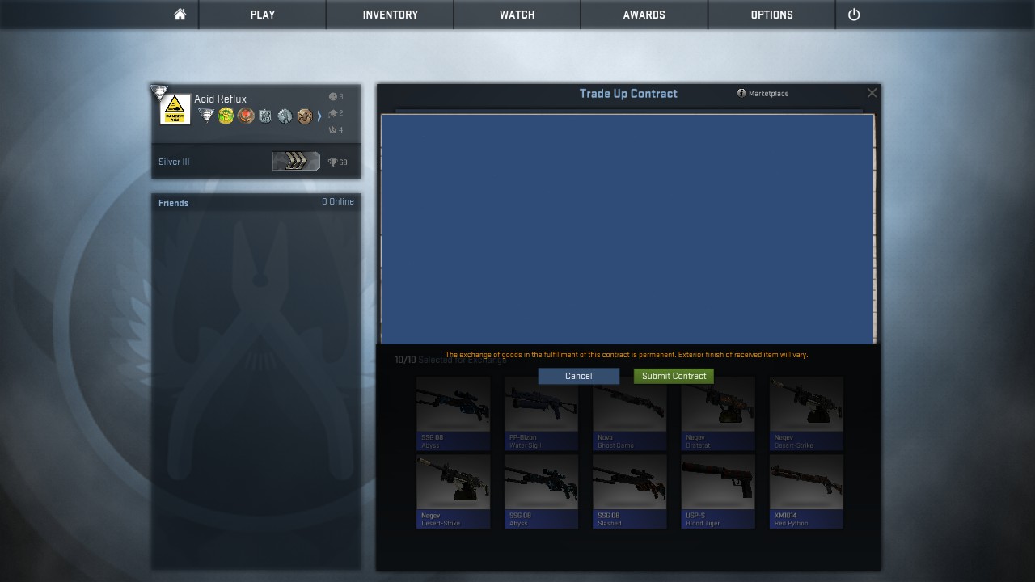The width and height of the screenshot is (1035, 582).
Task: Select the silver round soldier medal
Action: click(285, 116)
